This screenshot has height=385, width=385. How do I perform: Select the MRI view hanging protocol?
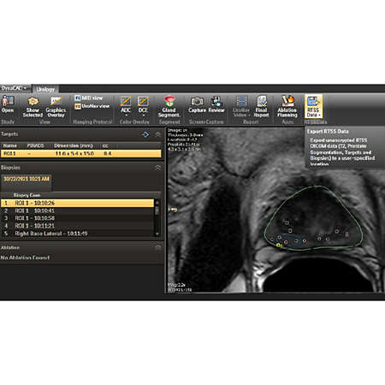point(88,98)
